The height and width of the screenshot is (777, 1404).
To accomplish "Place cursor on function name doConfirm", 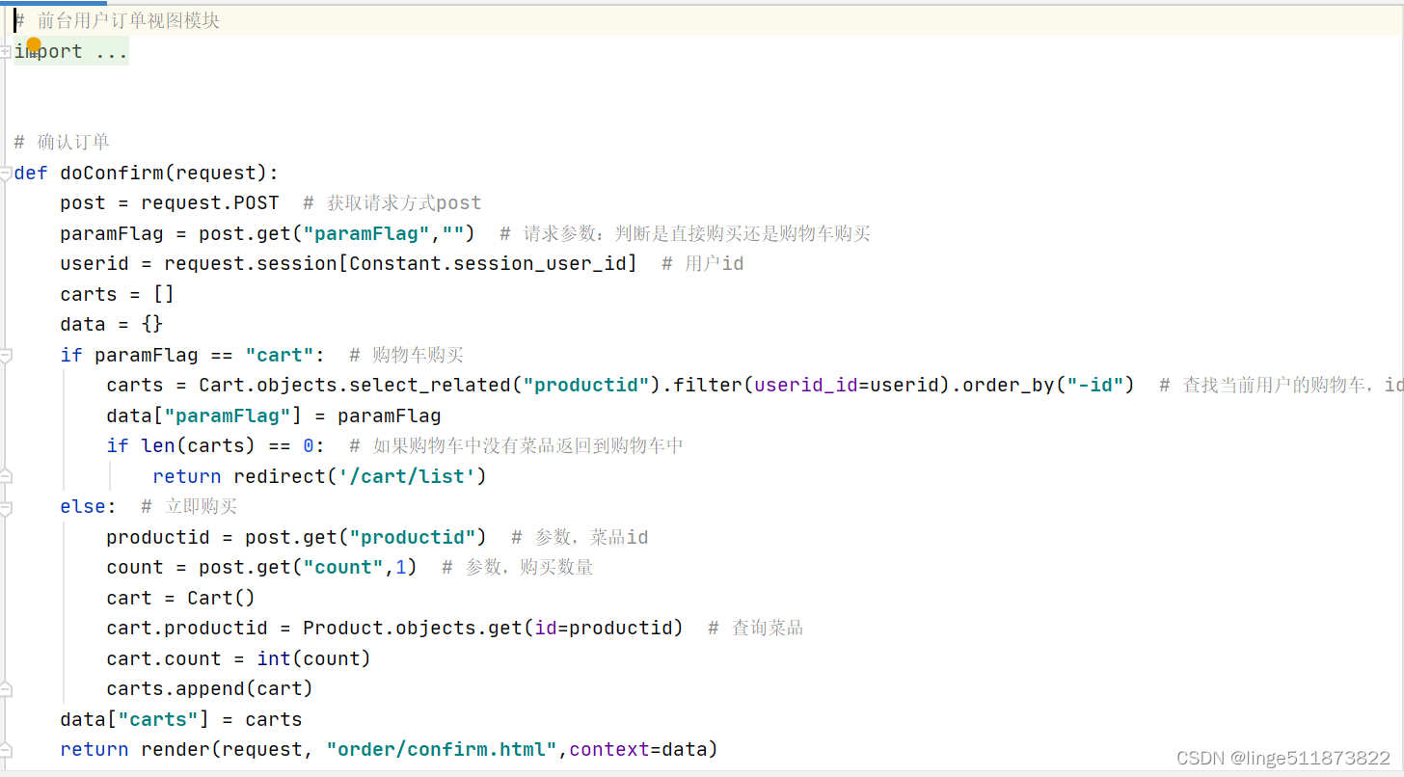I will pos(112,174).
